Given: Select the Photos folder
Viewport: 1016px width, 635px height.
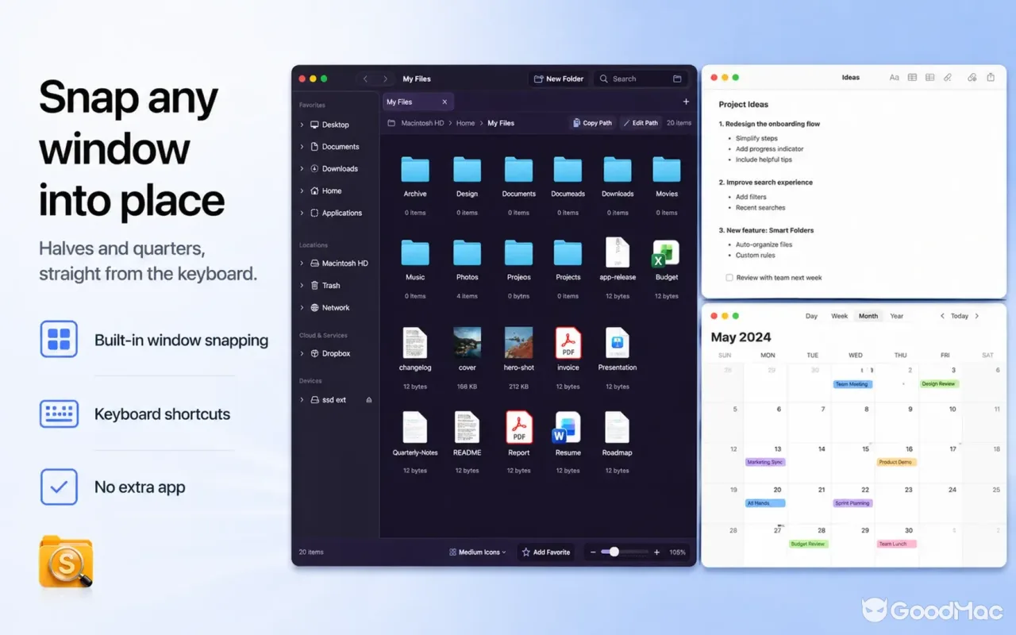Looking at the screenshot, I should 467,252.
